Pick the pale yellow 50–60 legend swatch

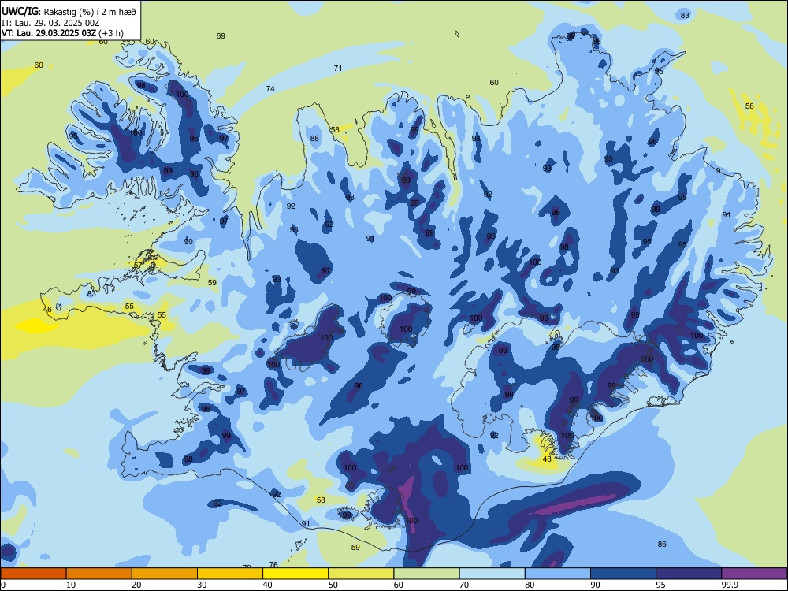[361, 574]
